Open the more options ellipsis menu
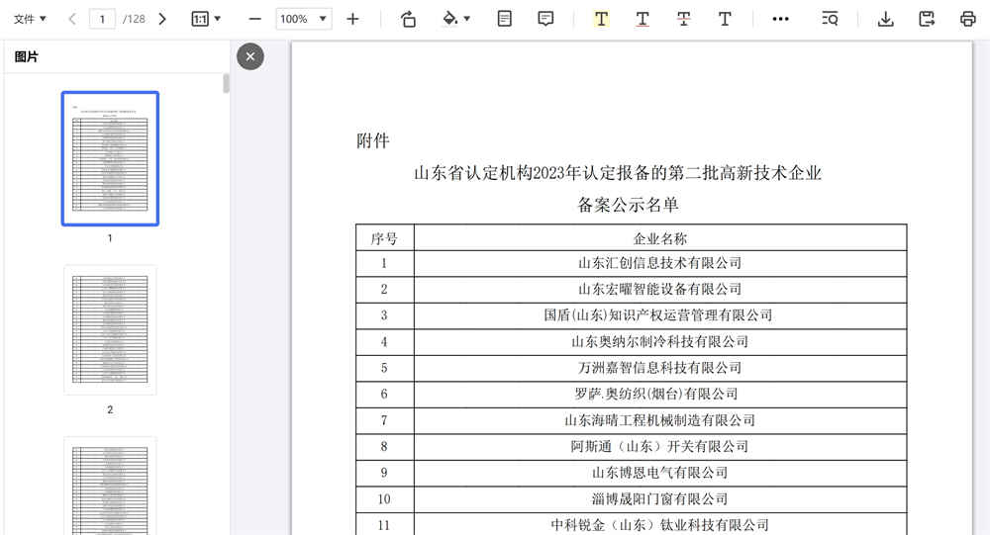Screen dimensions: 990x535 [780, 19]
